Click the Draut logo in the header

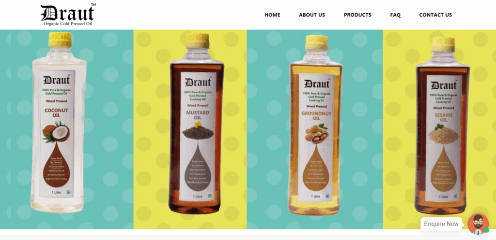pyautogui.click(x=68, y=15)
